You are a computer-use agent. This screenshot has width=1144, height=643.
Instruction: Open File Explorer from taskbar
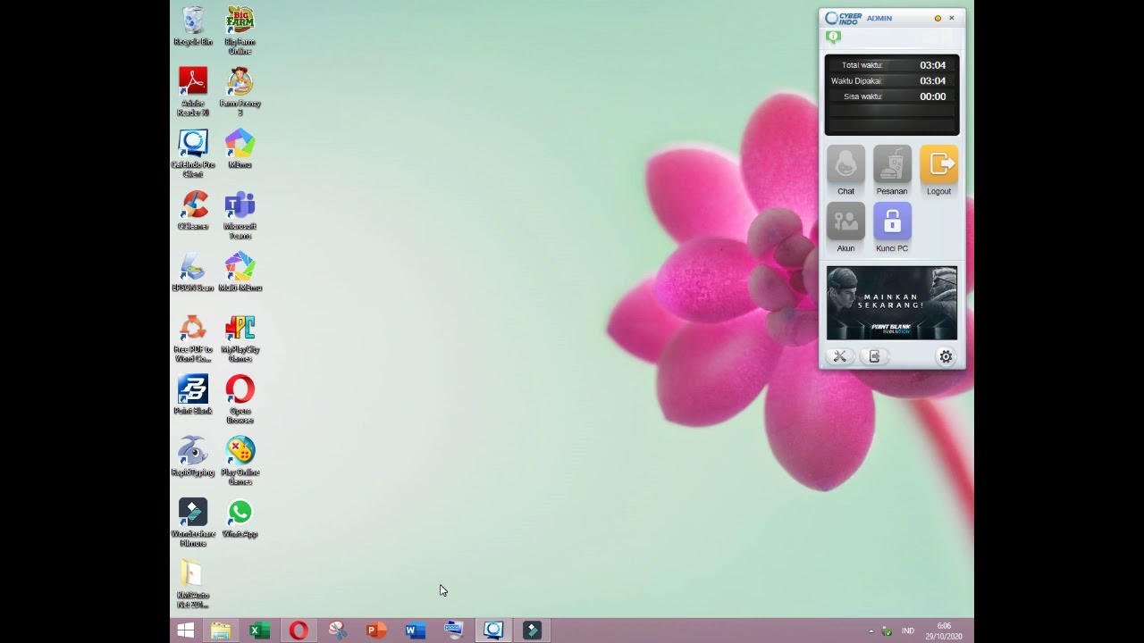pyautogui.click(x=221, y=630)
